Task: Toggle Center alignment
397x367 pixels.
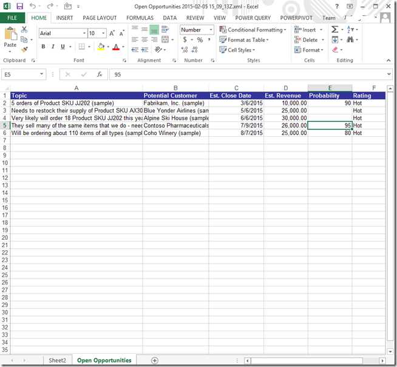Action: (x=144, y=39)
